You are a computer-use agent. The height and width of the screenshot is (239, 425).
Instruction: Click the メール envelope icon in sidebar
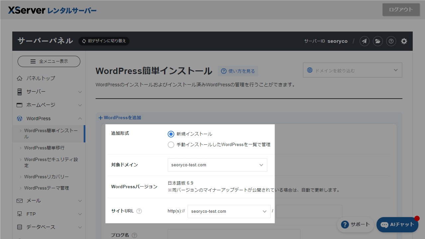point(20,200)
